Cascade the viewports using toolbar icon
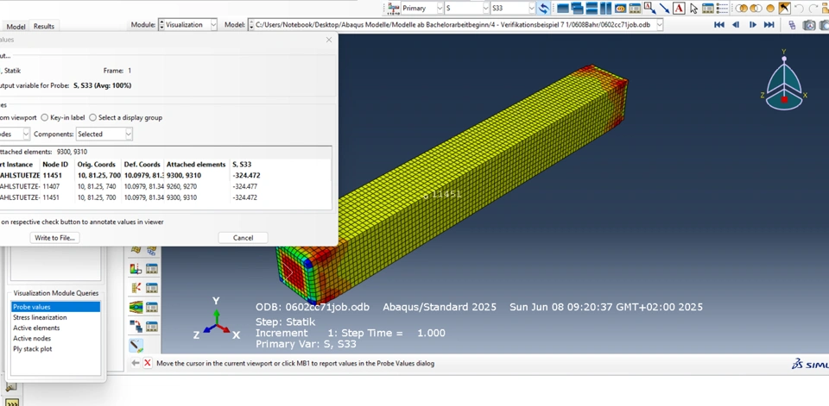This screenshot has height=406, width=829. (578, 9)
